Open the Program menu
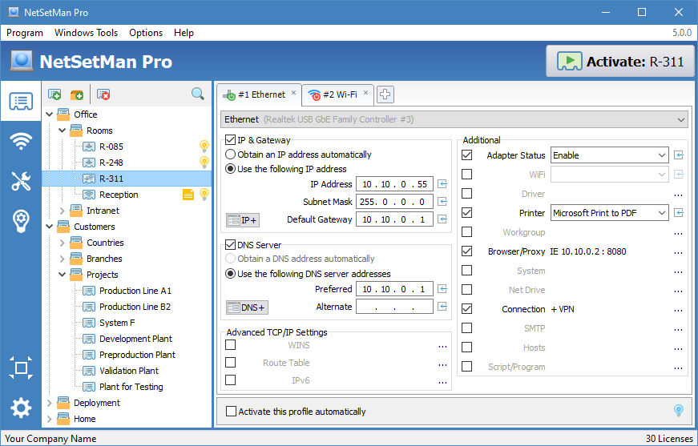698x446 pixels. pos(25,33)
